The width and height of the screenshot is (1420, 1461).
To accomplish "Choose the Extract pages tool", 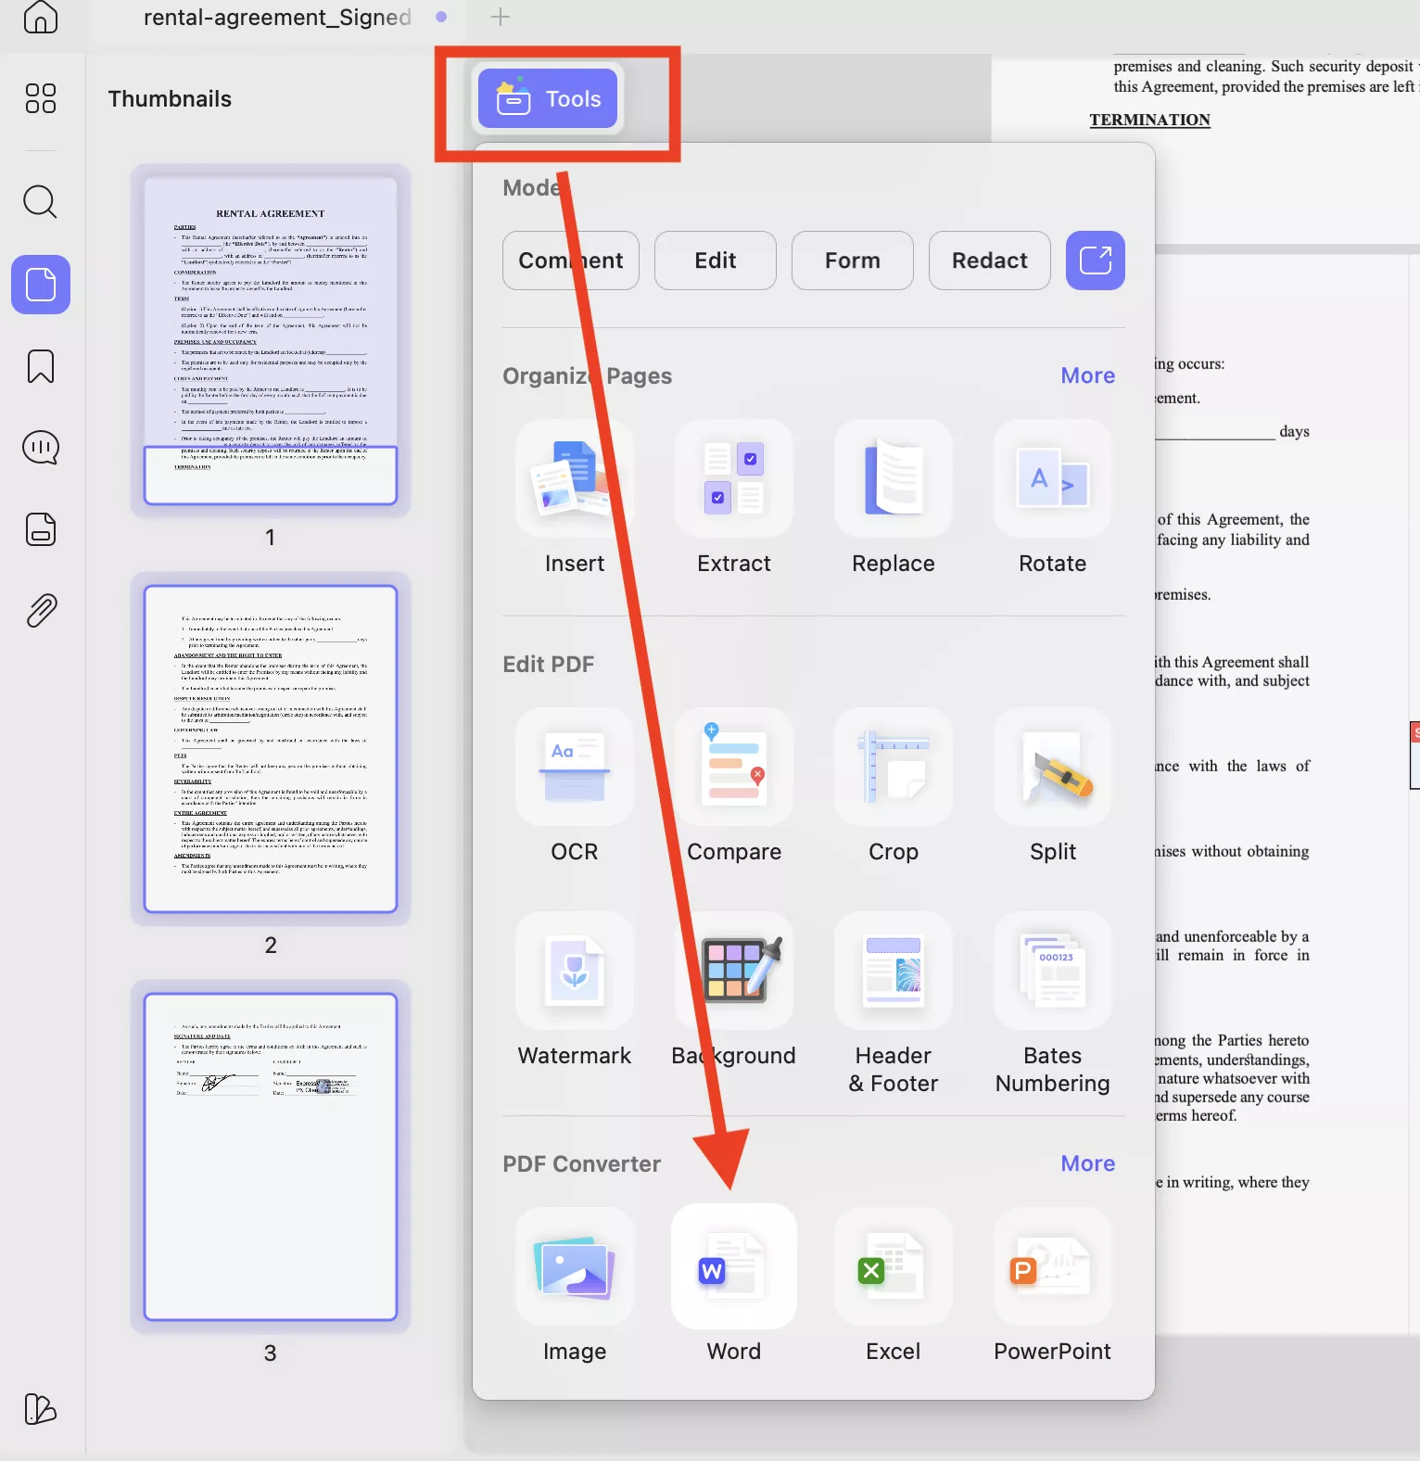I will [x=734, y=498].
